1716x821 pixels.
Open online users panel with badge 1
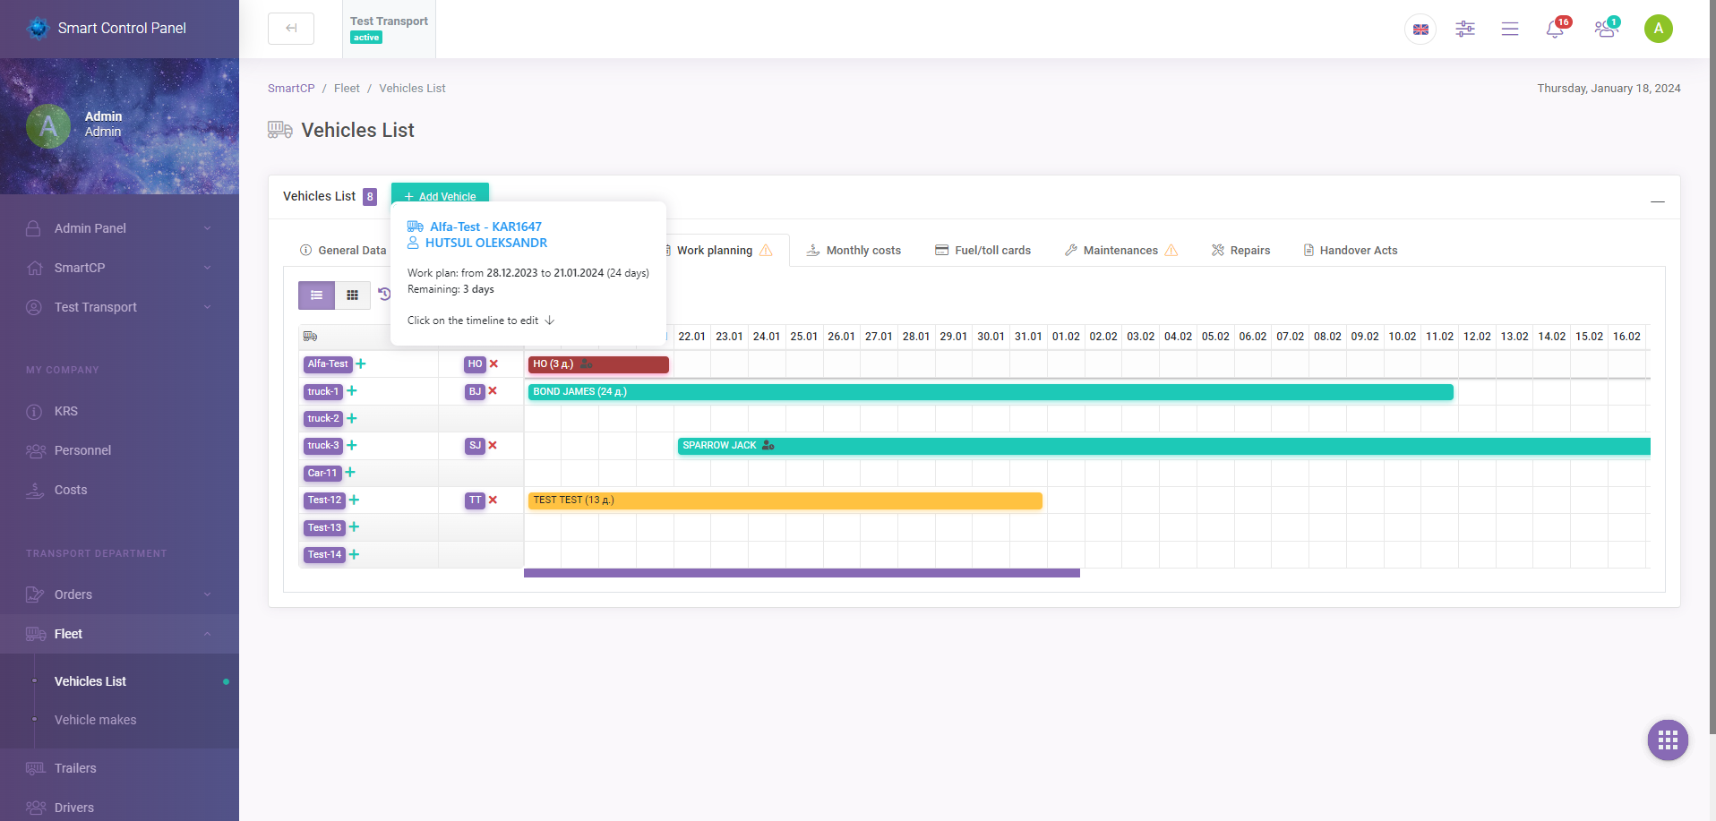(x=1605, y=29)
